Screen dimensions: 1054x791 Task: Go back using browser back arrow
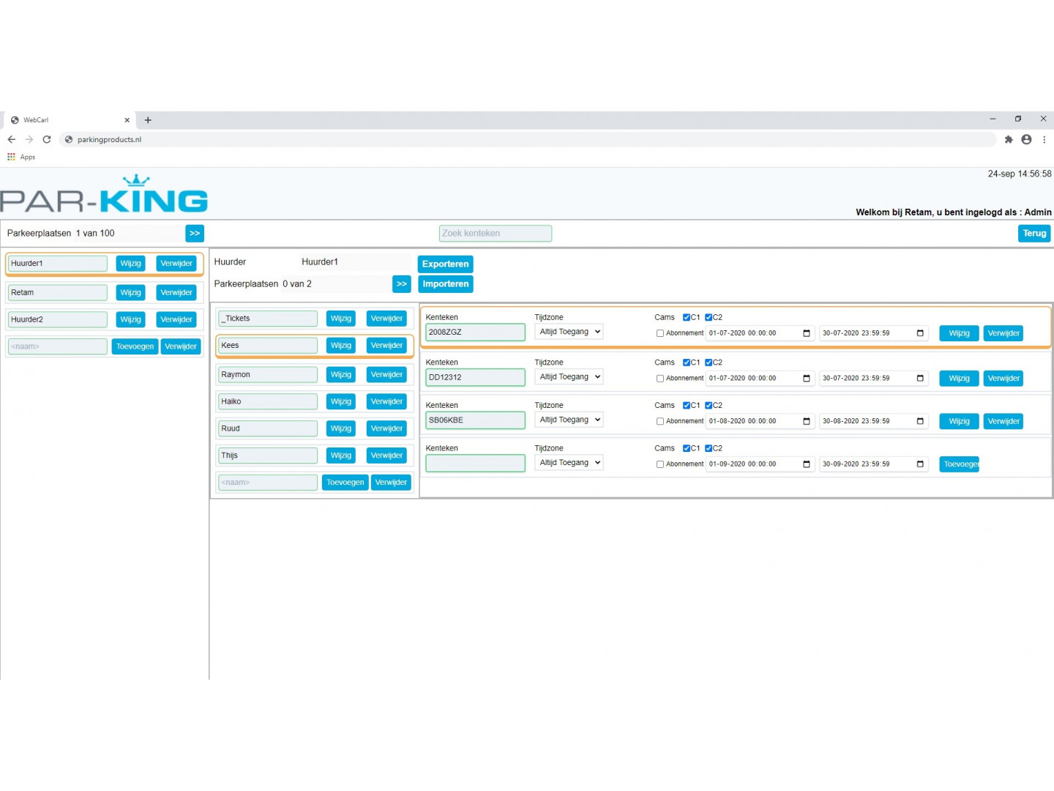click(12, 139)
